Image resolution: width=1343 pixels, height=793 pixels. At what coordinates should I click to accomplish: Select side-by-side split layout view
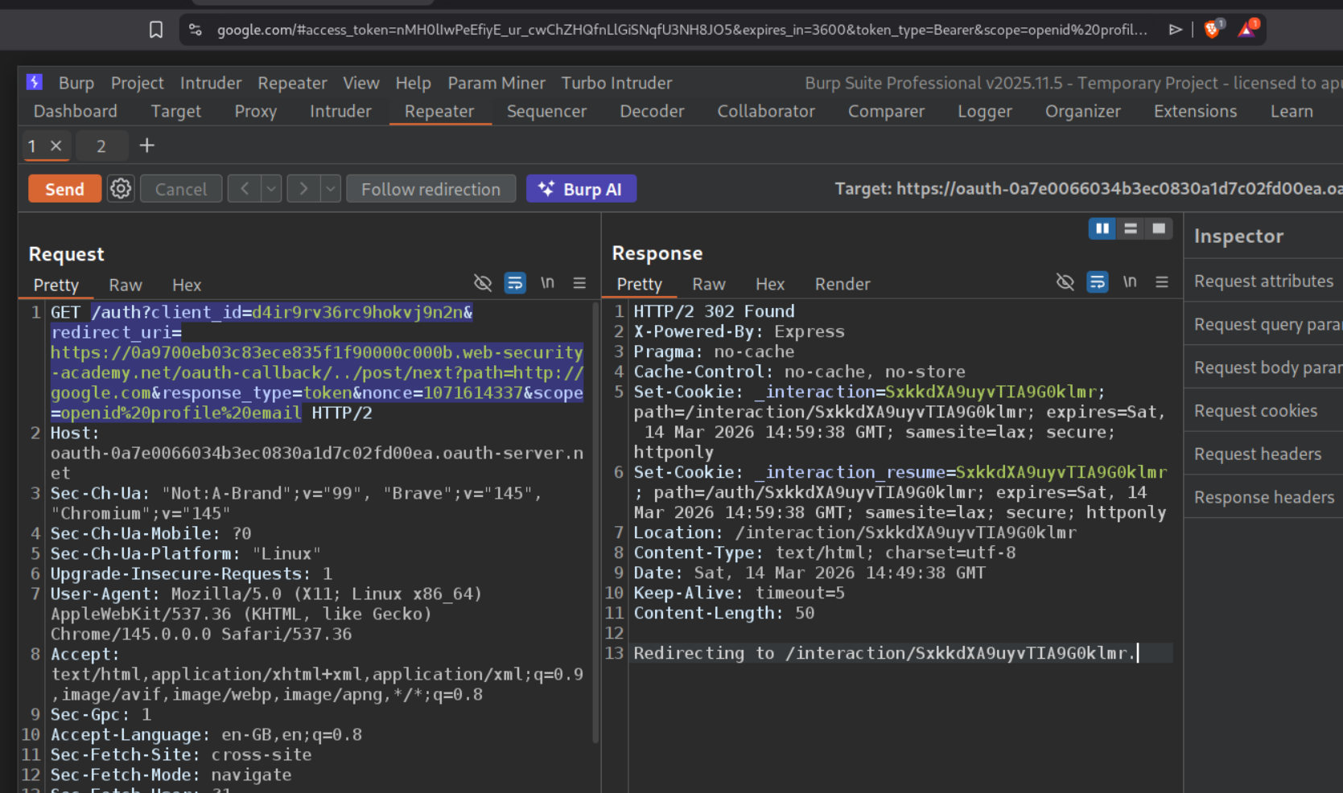tap(1102, 229)
